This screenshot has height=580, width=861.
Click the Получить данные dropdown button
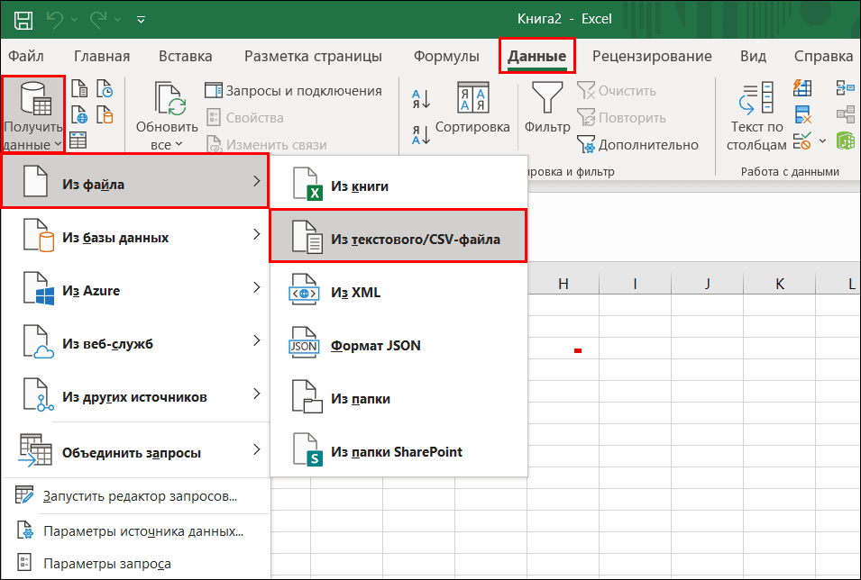(33, 114)
